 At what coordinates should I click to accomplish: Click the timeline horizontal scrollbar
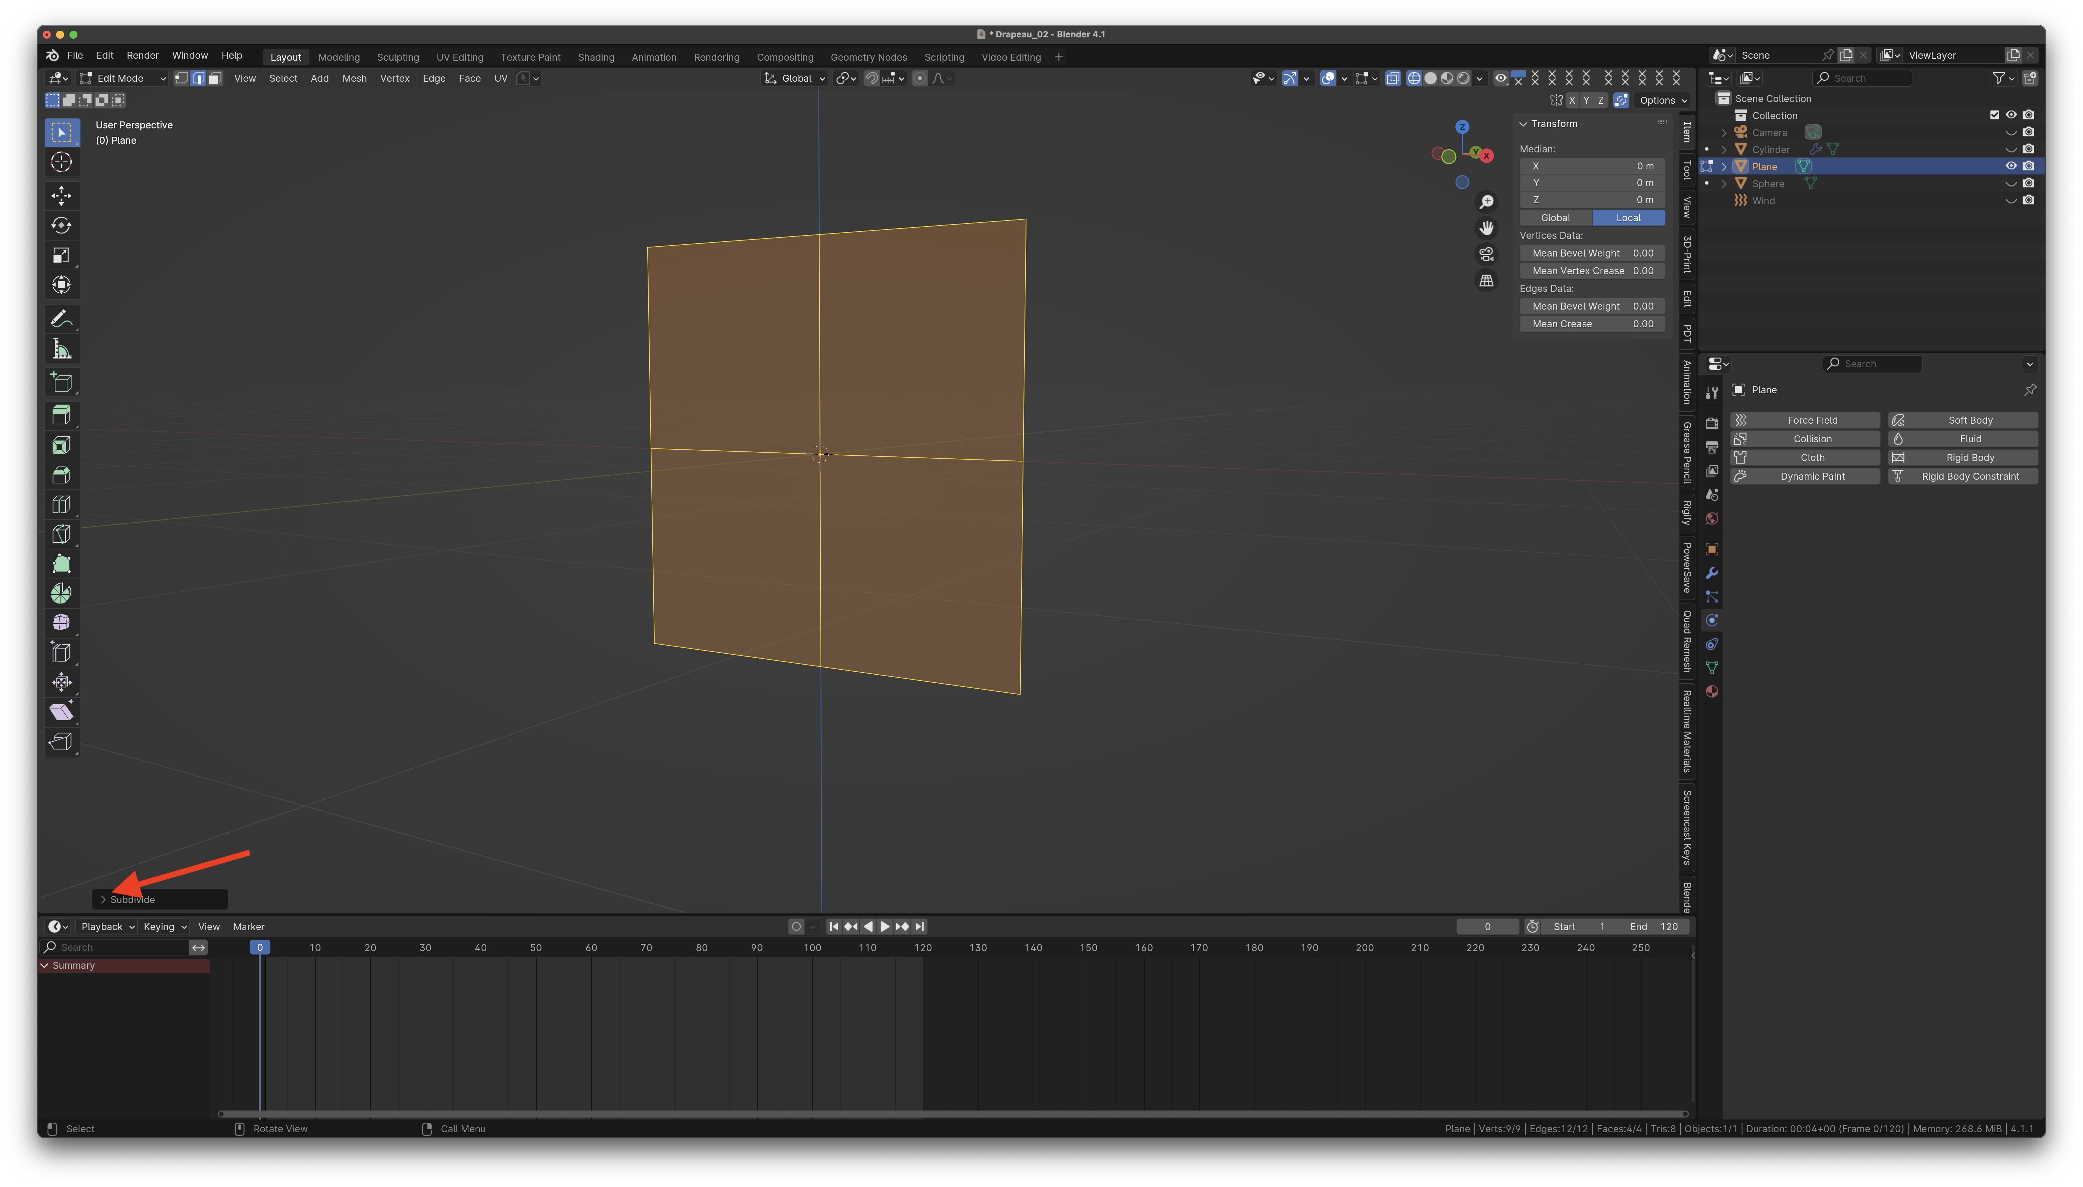pos(953,1114)
